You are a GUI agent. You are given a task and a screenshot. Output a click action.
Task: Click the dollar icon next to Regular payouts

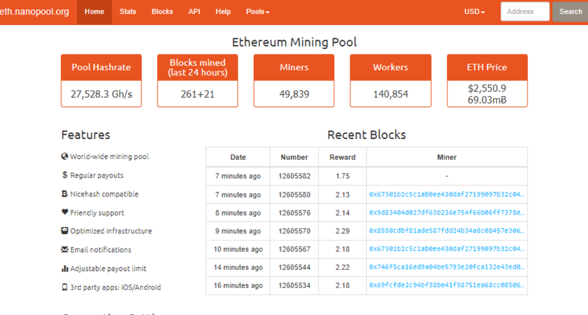click(64, 175)
